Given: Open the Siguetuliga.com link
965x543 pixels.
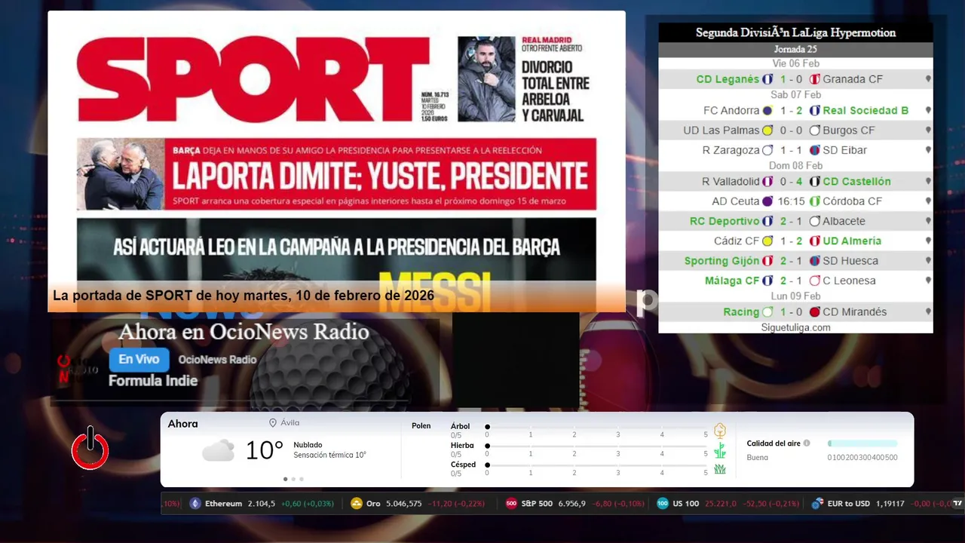Looking at the screenshot, I should [x=795, y=327].
